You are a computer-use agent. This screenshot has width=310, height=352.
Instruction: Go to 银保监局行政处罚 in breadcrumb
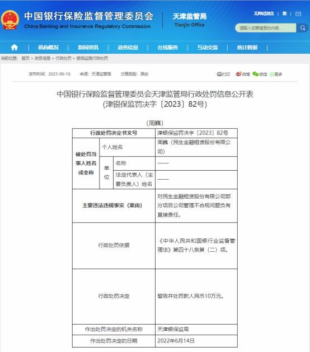pyautogui.click(x=92, y=58)
